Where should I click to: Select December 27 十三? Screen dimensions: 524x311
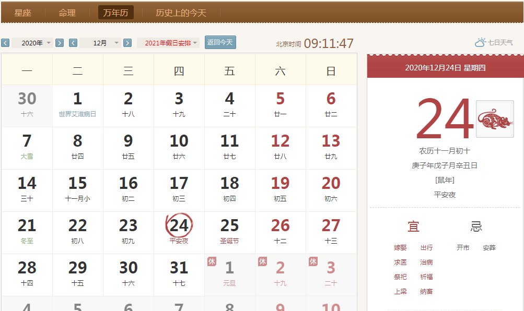click(331, 233)
